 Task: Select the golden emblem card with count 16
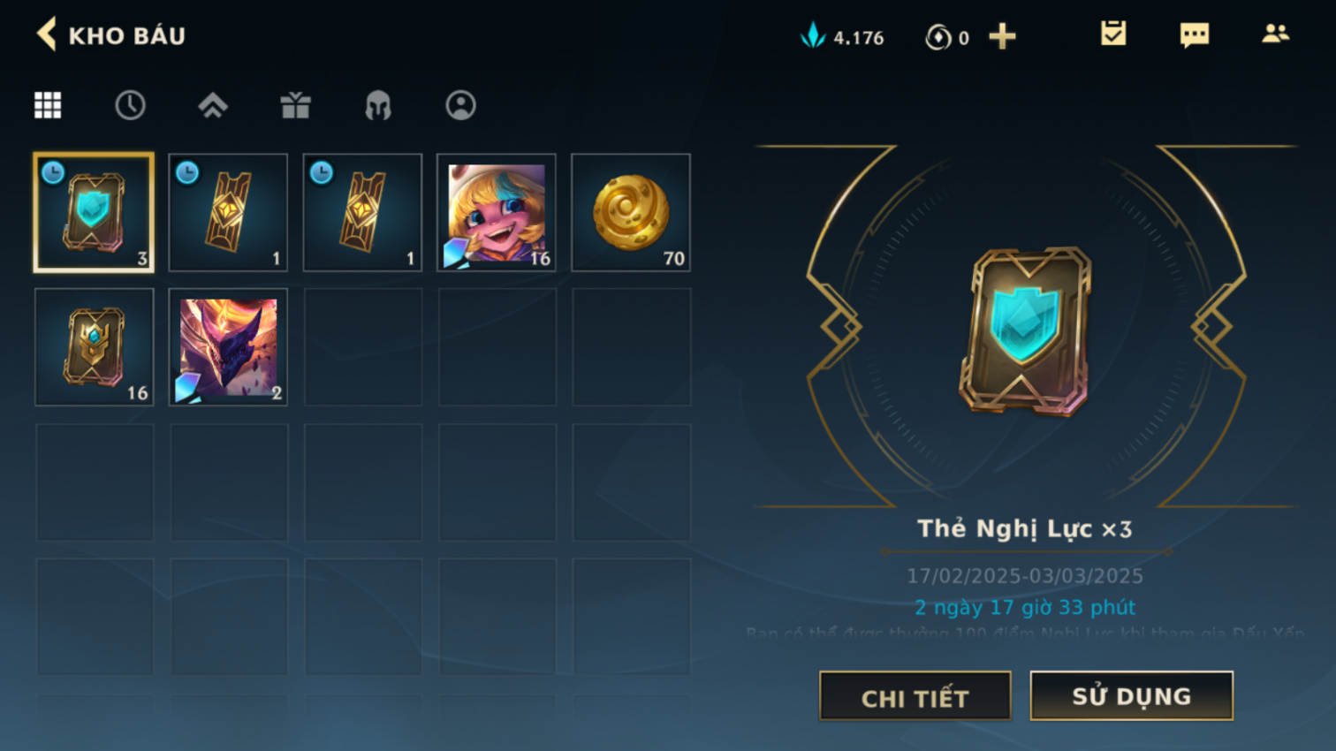click(94, 347)
